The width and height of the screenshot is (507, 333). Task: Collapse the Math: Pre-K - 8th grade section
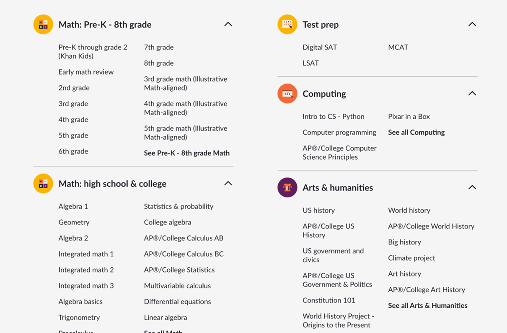coord(228,24)
